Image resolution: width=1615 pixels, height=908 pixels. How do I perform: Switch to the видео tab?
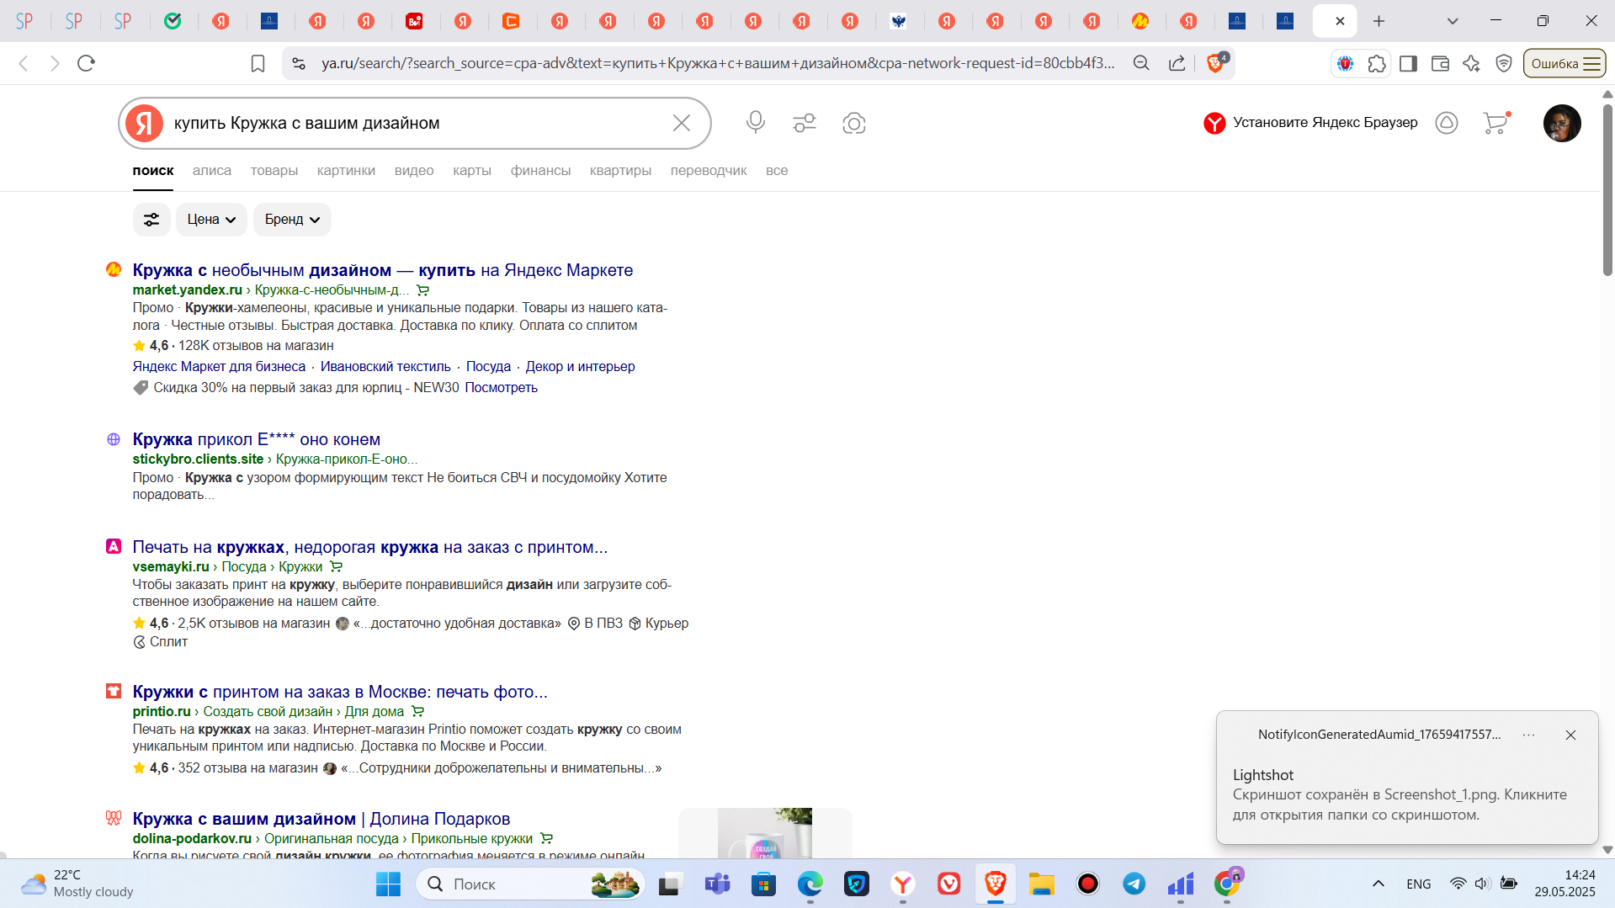coord(414,170)
